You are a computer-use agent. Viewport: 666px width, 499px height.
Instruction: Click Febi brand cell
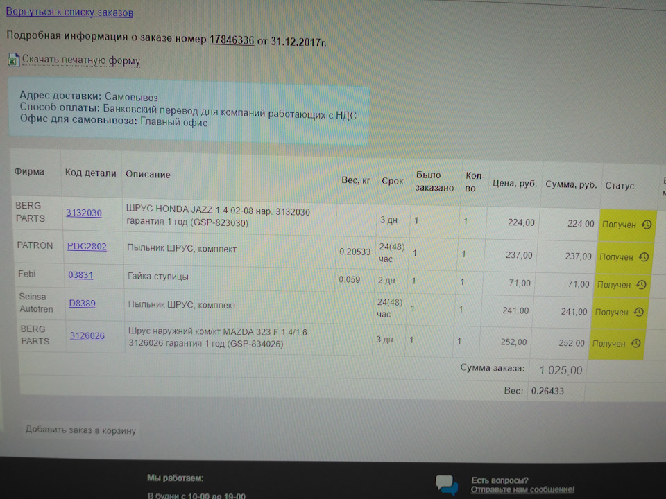coord(26,274)
